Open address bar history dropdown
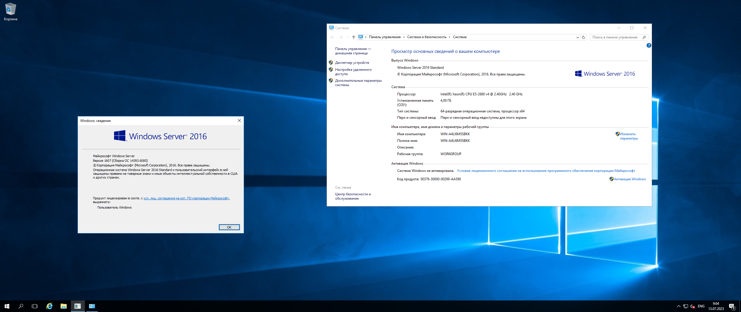 click(577, 37)
